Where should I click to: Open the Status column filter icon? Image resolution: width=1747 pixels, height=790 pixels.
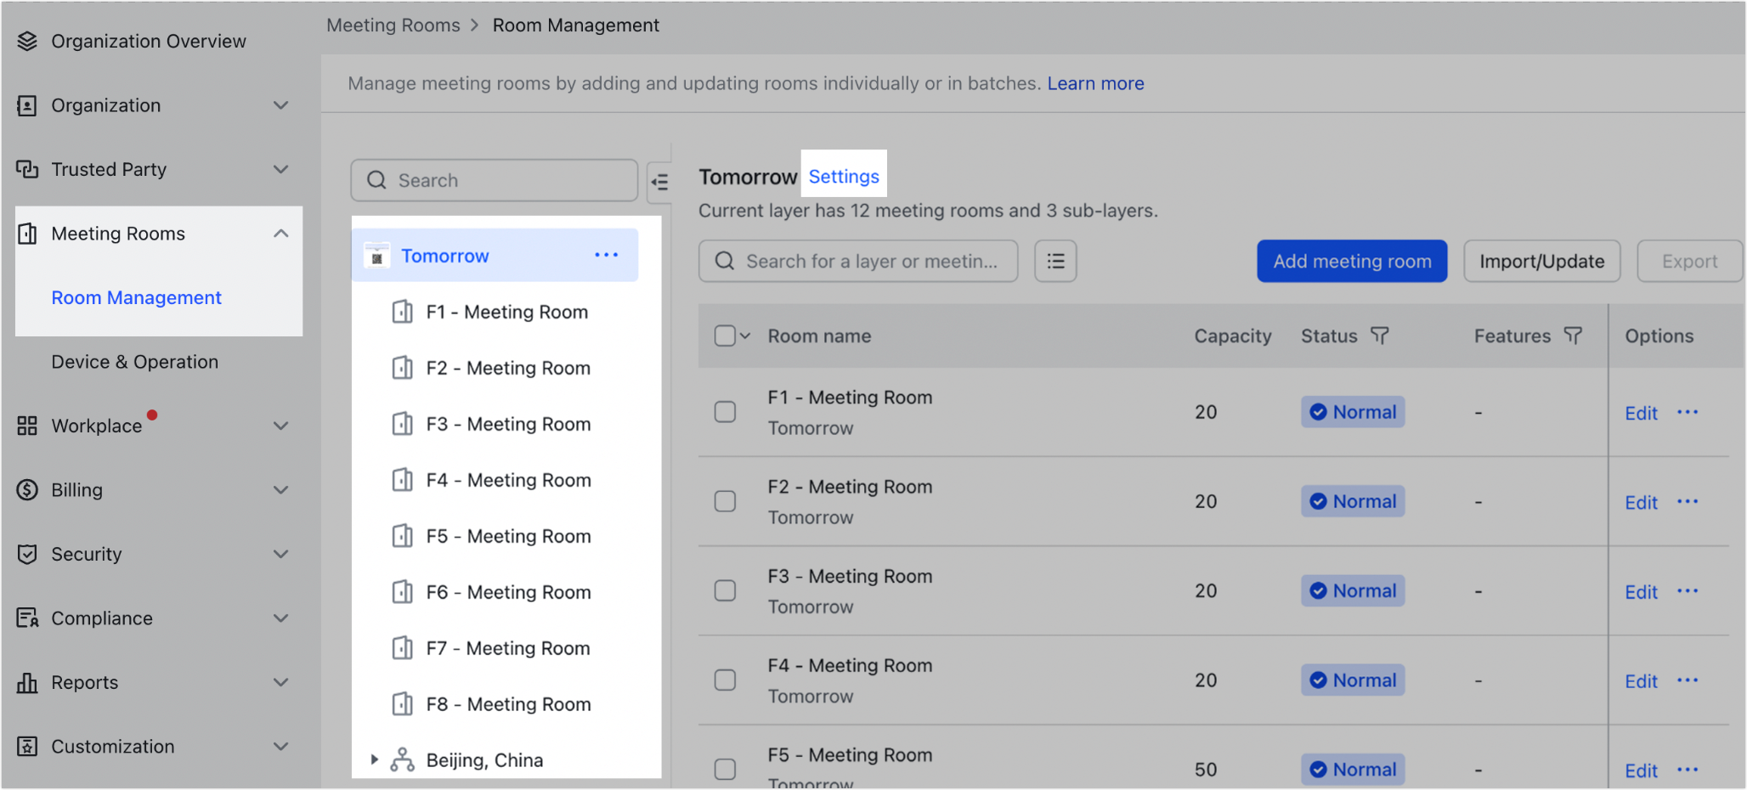pos(1381,336)
